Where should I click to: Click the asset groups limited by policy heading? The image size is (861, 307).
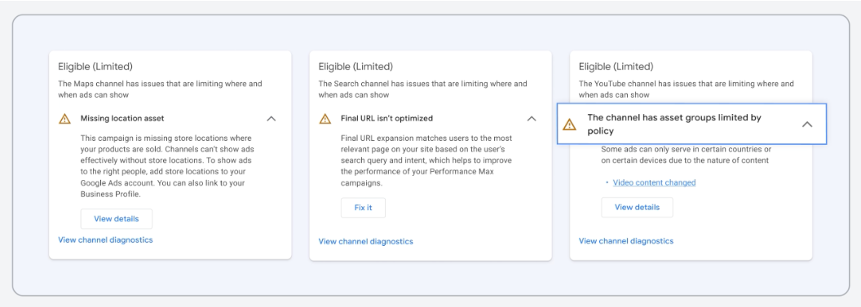click(x=674, y=125)
